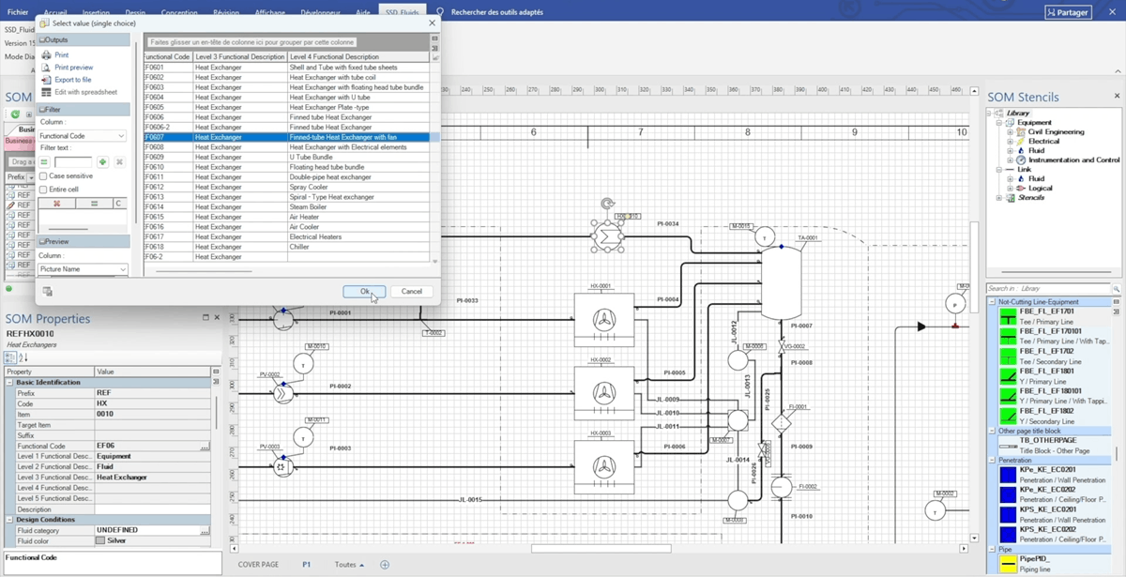
Task: Click the Ok button to confirm selection
Action: (364, 292)
